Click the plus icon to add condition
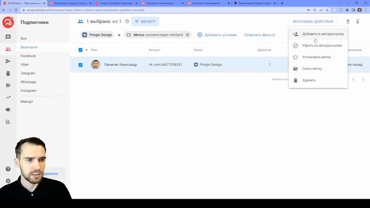This screenshot has height=208, width=370. click(199, 35)
